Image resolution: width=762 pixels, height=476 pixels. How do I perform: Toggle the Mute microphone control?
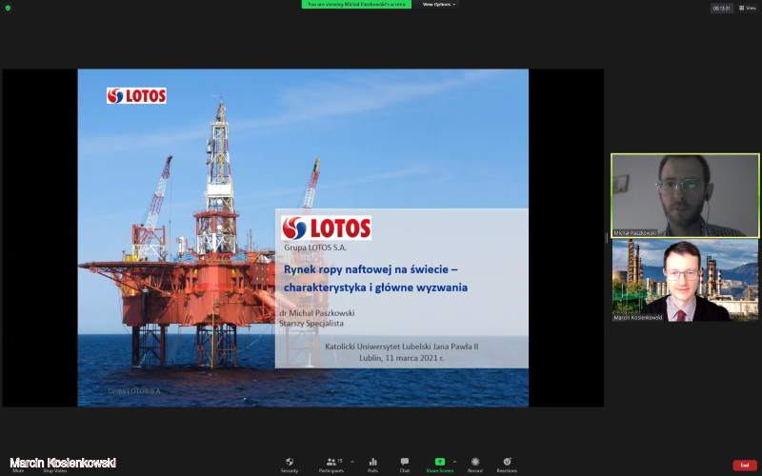(18, 466)
